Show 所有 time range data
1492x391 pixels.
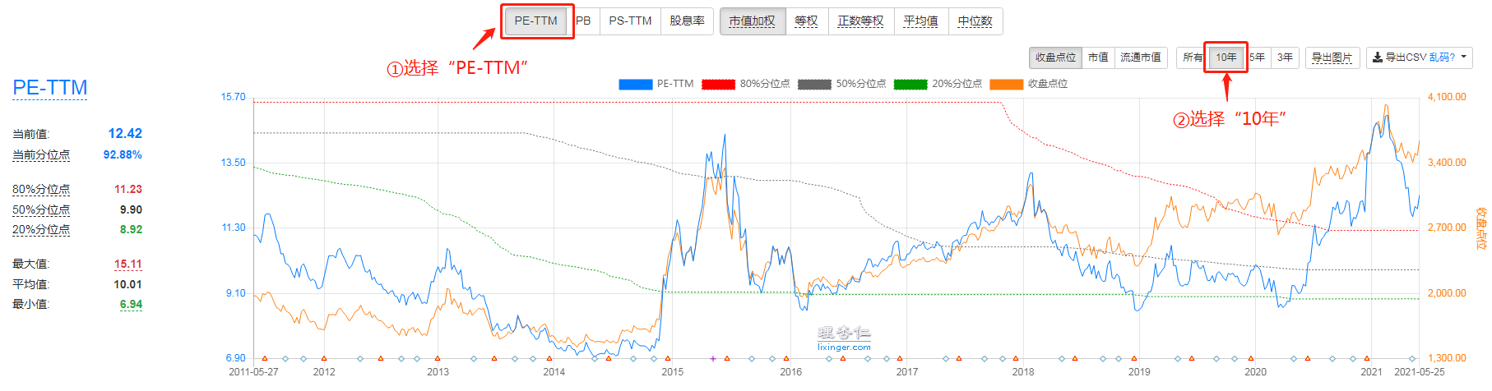1193,57
